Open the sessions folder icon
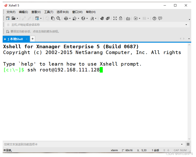 click(13, 19)
